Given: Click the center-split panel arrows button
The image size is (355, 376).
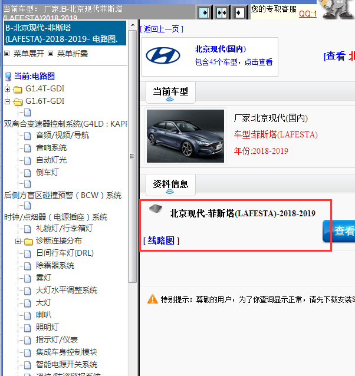Looking at the screenshot, I should tap(222, 12).
